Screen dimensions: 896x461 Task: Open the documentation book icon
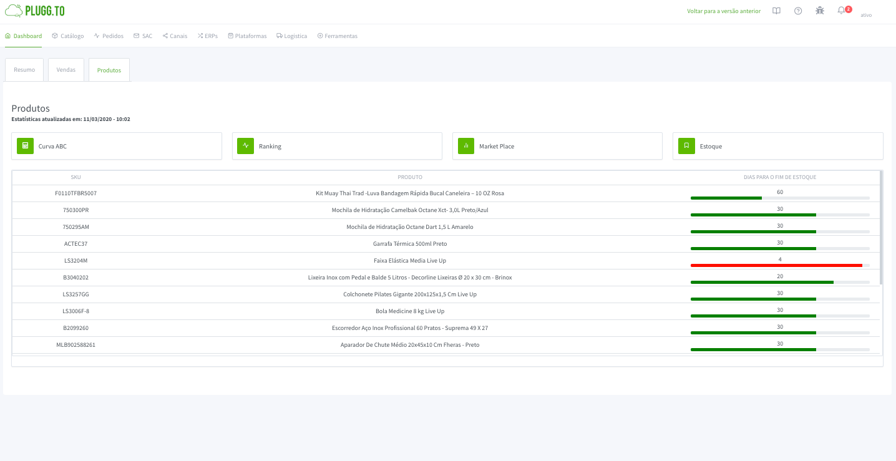click(776, 11)
